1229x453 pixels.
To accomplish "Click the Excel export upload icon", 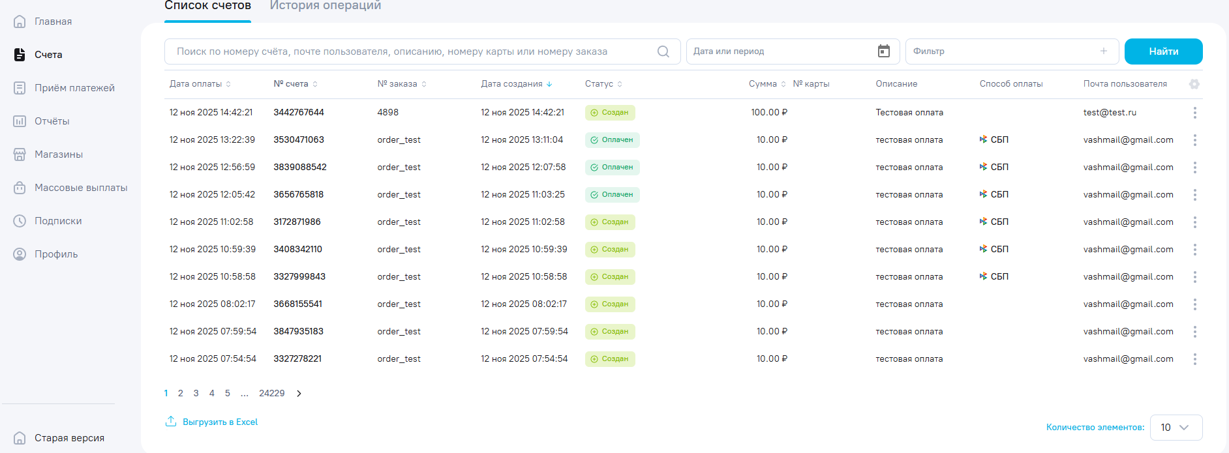I will tap(171, 422).
